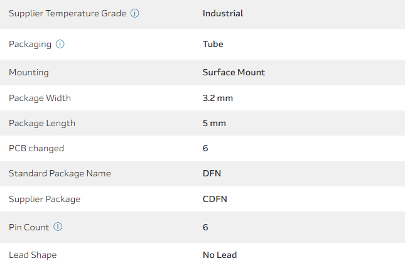The width and height of the screenshot is (405, 273).
Task: Click the PCB changed label
Action: click(x=36, y=148)
